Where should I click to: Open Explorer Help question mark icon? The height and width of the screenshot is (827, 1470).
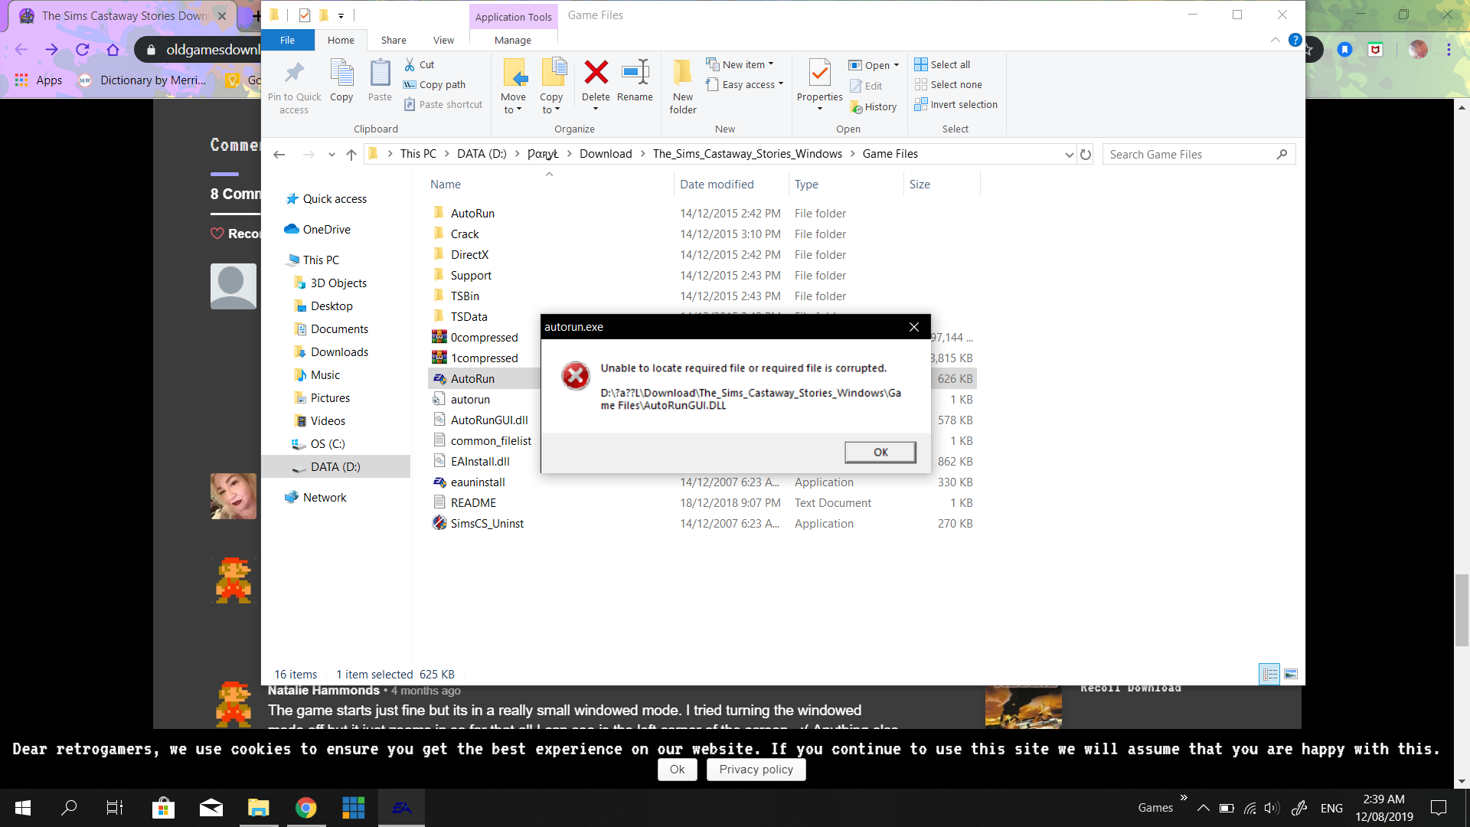coord(1295,40)
